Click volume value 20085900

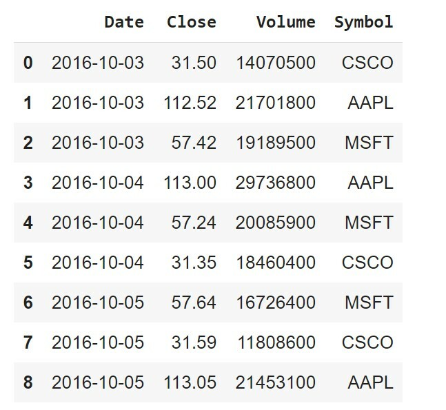point(275,223)
